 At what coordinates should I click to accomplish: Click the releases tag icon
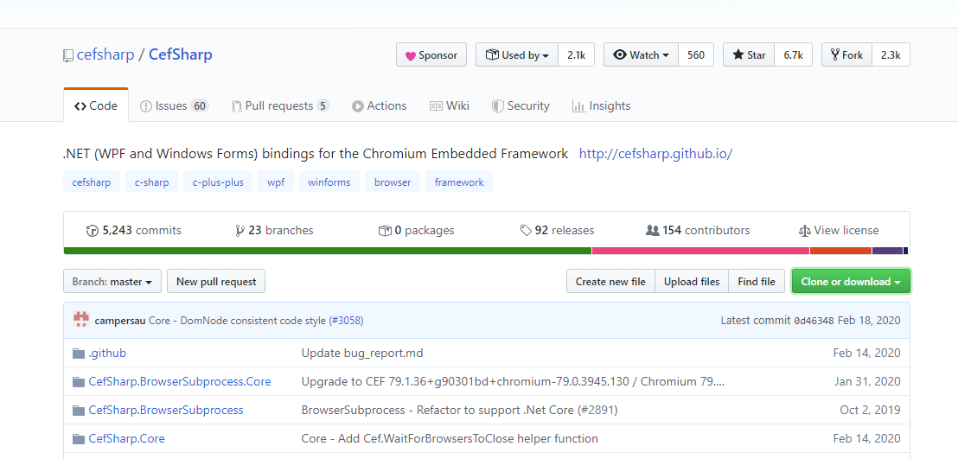point(526,231)
